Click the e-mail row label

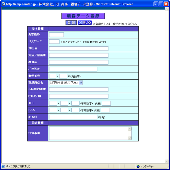33,117
